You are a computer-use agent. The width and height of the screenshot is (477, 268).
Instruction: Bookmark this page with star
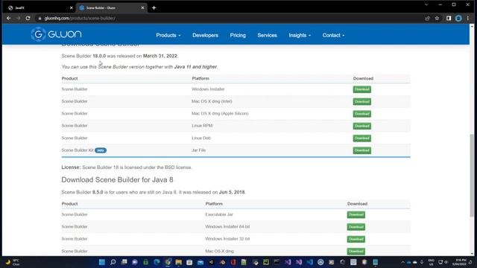coord(437,18)
